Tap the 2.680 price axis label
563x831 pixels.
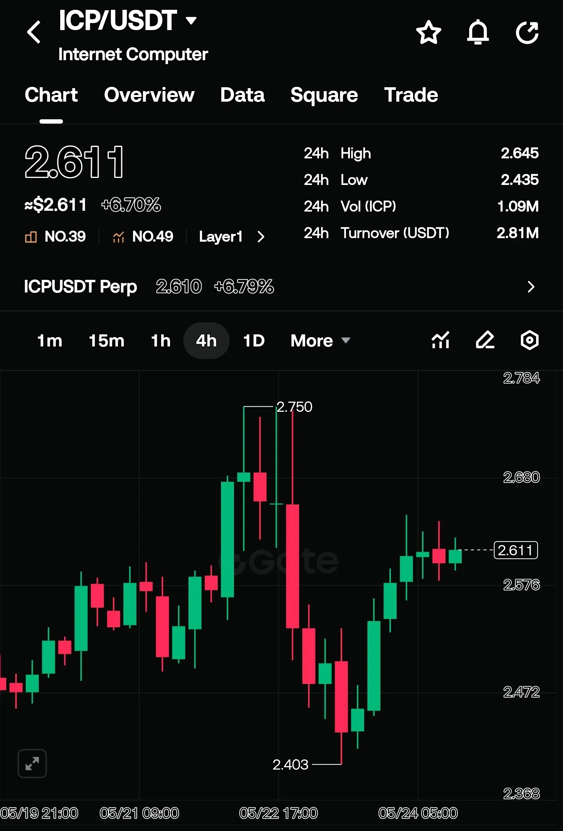pos(521,477)
